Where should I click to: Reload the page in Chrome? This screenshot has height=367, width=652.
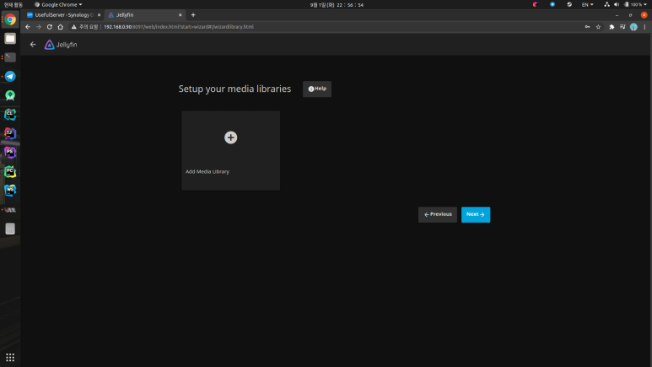[50, 27]
